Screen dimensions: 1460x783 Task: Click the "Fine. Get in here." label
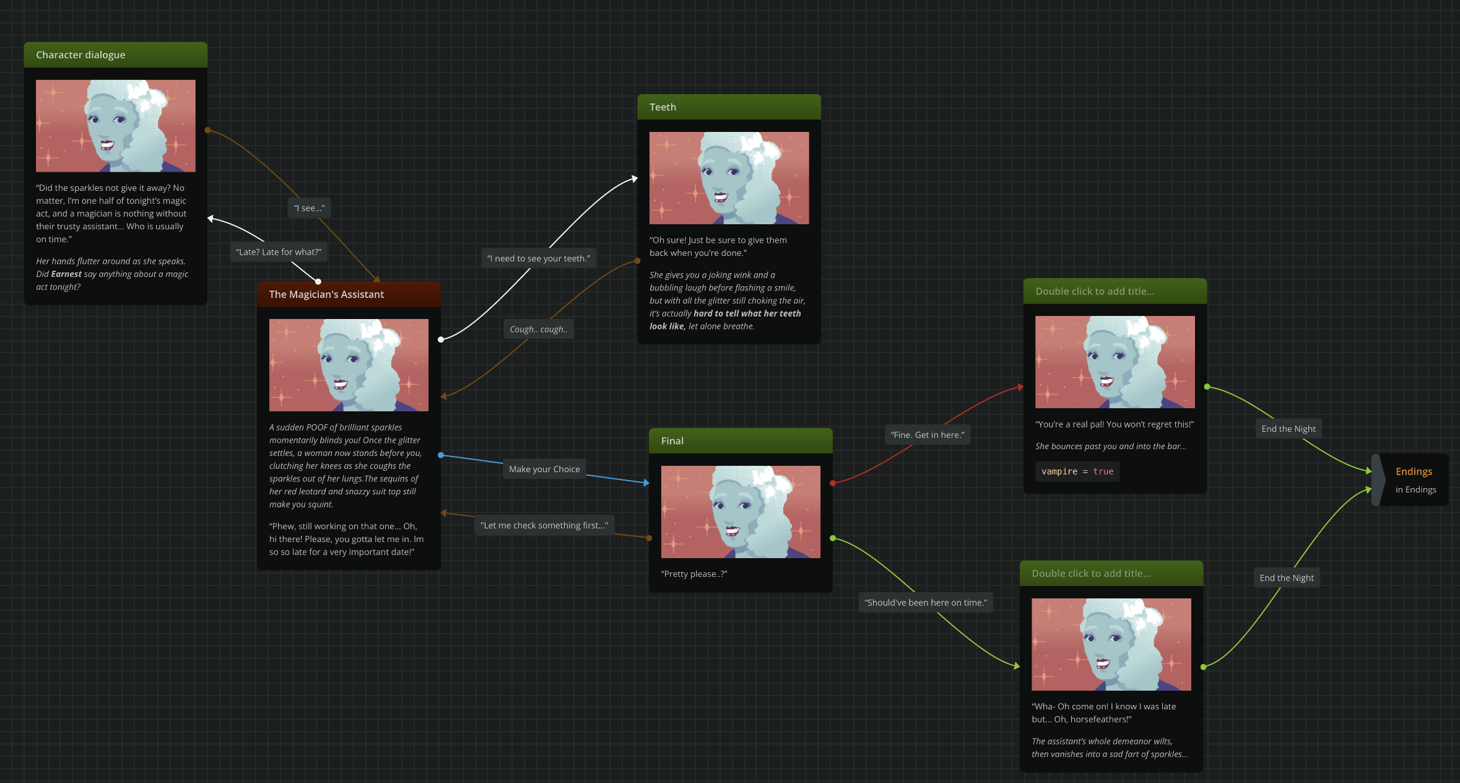tap(927, 435)
